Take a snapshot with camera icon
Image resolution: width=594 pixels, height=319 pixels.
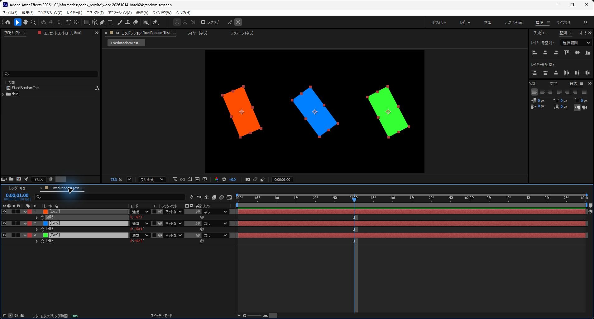point(247,180)
